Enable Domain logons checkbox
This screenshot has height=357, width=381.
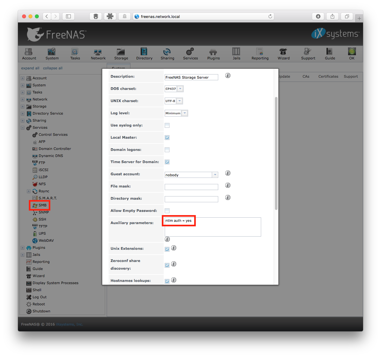tap(167, 150)
